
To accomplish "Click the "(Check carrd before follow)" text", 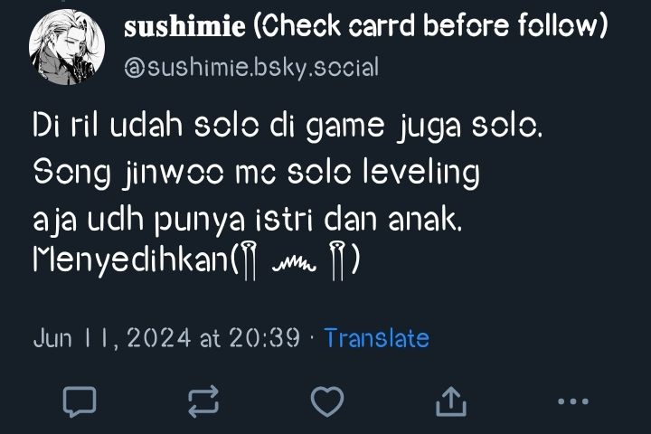I will pyautogui.click(x=429, y=26).
